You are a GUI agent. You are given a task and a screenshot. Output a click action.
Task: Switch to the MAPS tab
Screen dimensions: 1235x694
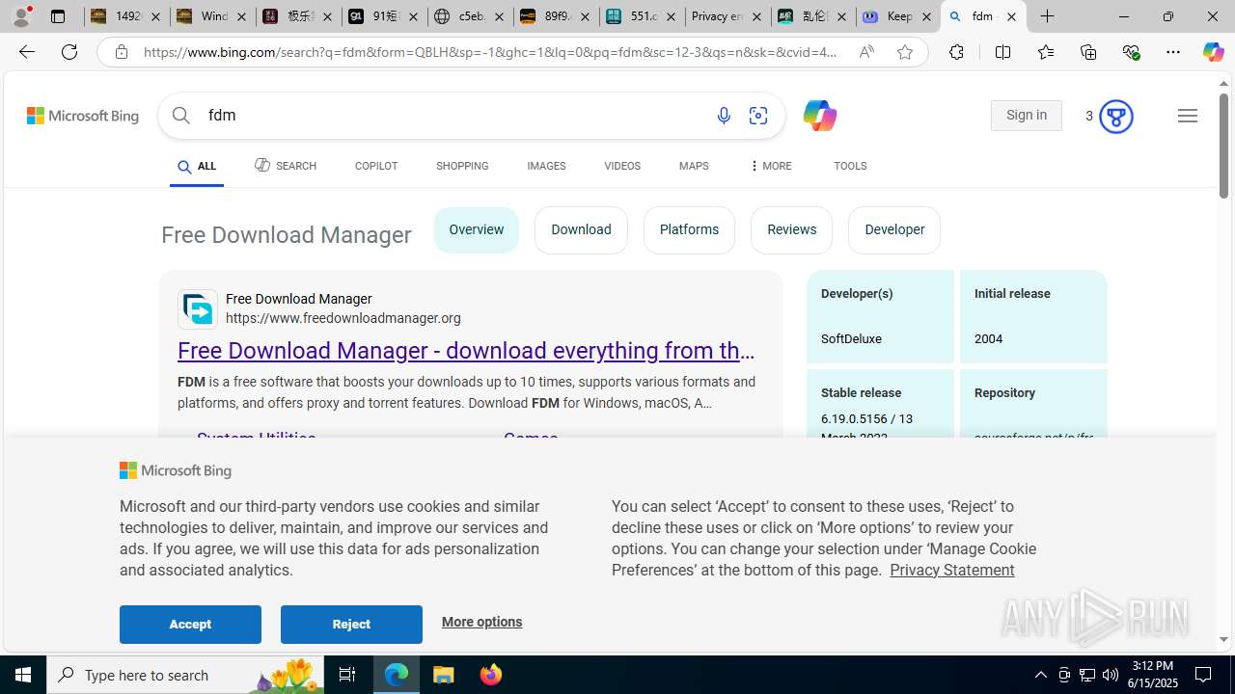click(694, 166)
